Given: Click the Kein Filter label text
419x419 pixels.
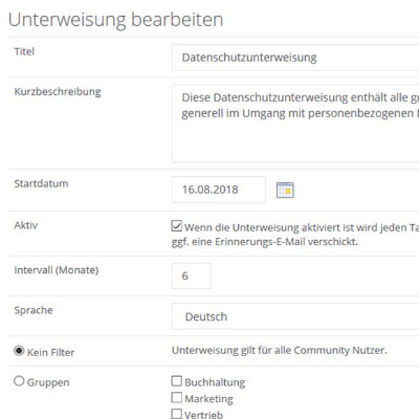Looking at the screenshot, I should 51,353.
